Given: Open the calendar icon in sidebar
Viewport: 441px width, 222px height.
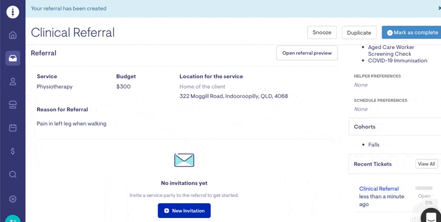Looking at the screenshot, I should click(x=13, y=128).
